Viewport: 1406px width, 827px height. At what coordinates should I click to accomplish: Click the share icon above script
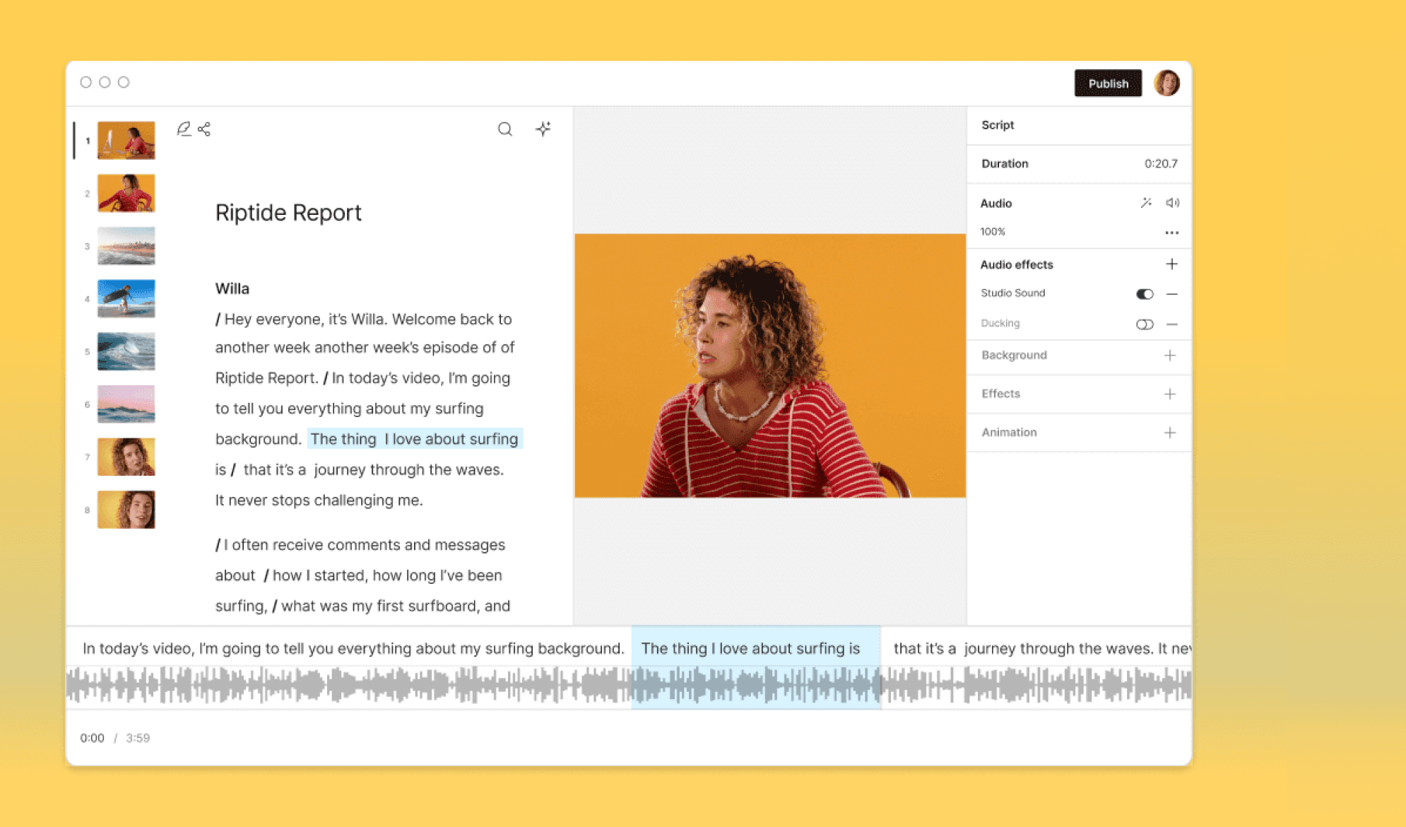[204, 129]
